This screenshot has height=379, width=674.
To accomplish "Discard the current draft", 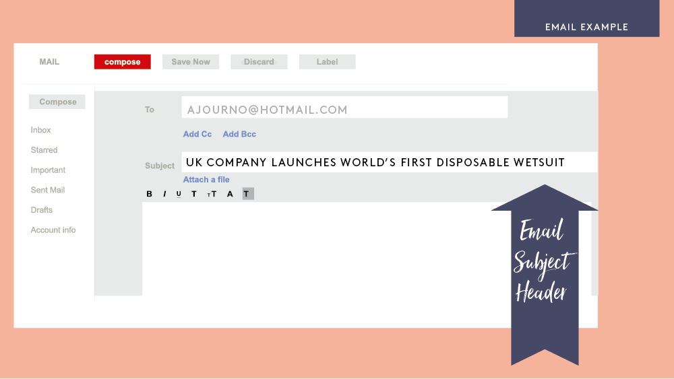I will click(259, 62).
